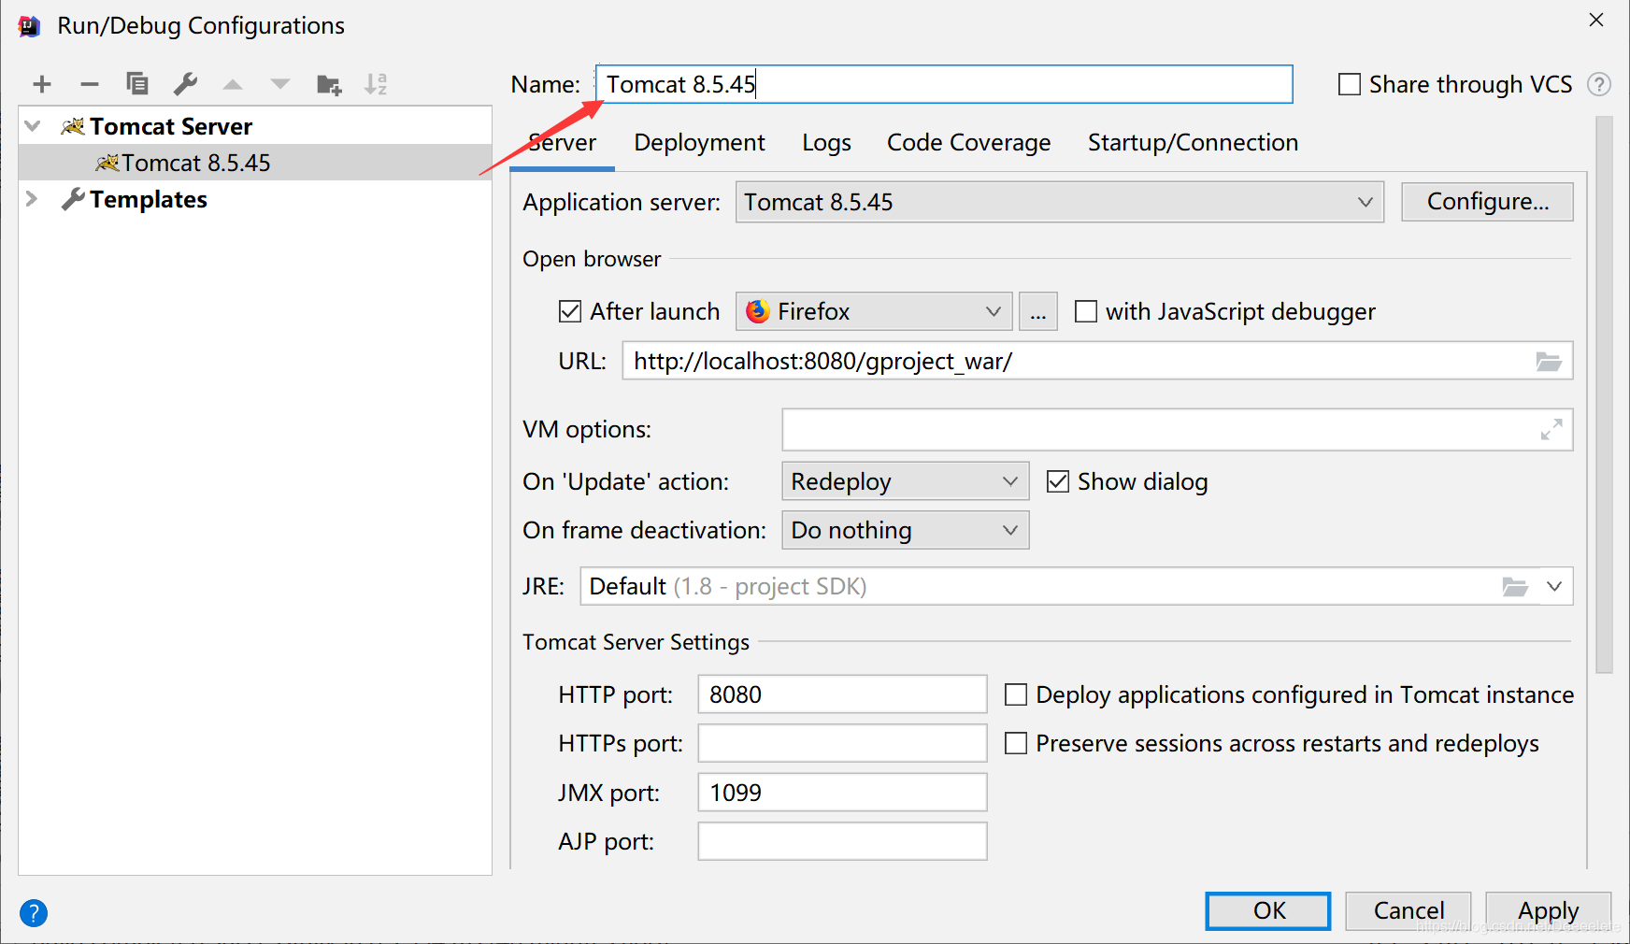Open the Share through VCS help icon
Viewport: 1630px width, 944px height.
(x=1599, y=84)
